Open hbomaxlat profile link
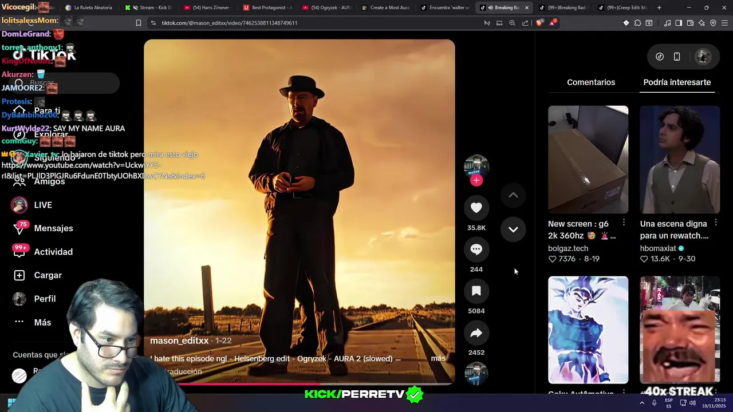Viewport: 733px width, 412px height. pyautogui.click(x=658, y=248)
